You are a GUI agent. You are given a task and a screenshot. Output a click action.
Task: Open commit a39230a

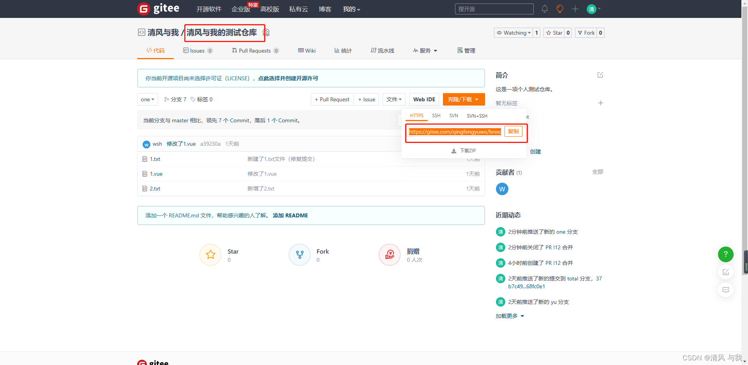pyautogui.click(x=210, y=144)
